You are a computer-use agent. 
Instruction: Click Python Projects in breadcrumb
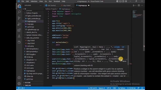point(51,9)
